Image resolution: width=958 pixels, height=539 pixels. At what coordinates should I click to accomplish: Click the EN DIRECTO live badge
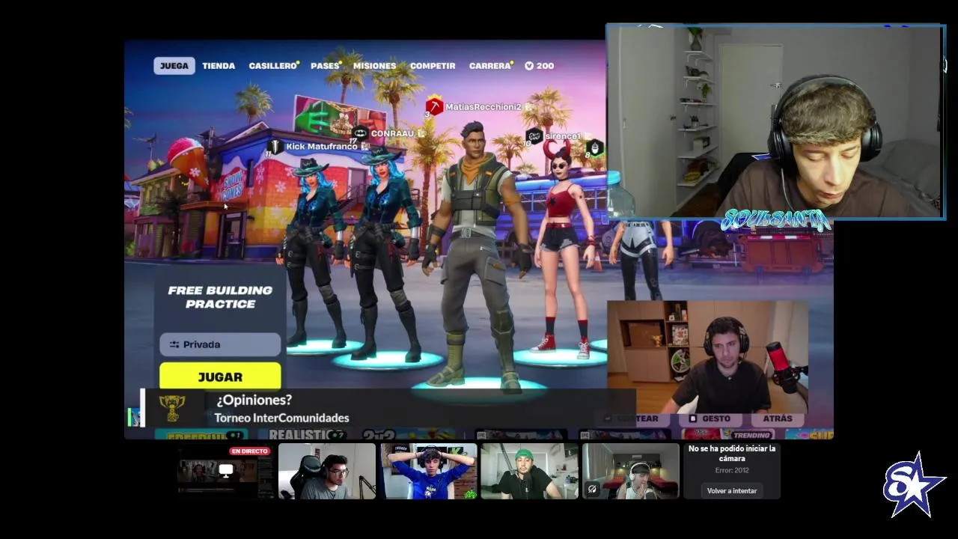point(249,451)
